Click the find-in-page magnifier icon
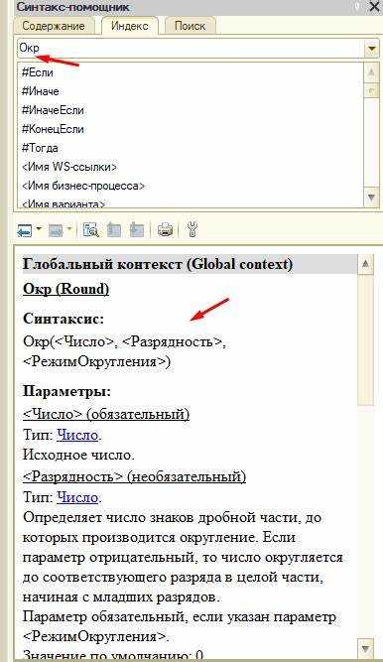 tap(90, 230)
